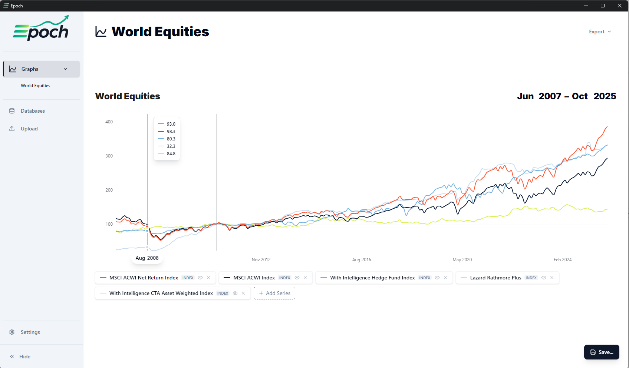
Task: Remove the With Intelligence Hedge Fund Index series
Action: pos(445,278)
